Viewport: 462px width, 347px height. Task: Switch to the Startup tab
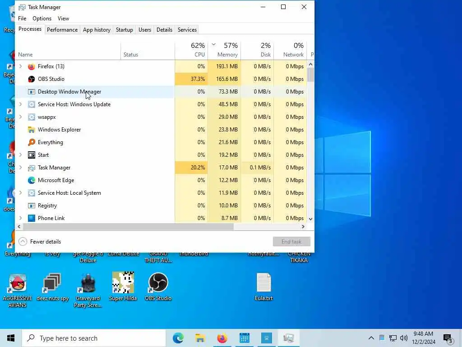(125, 30)
